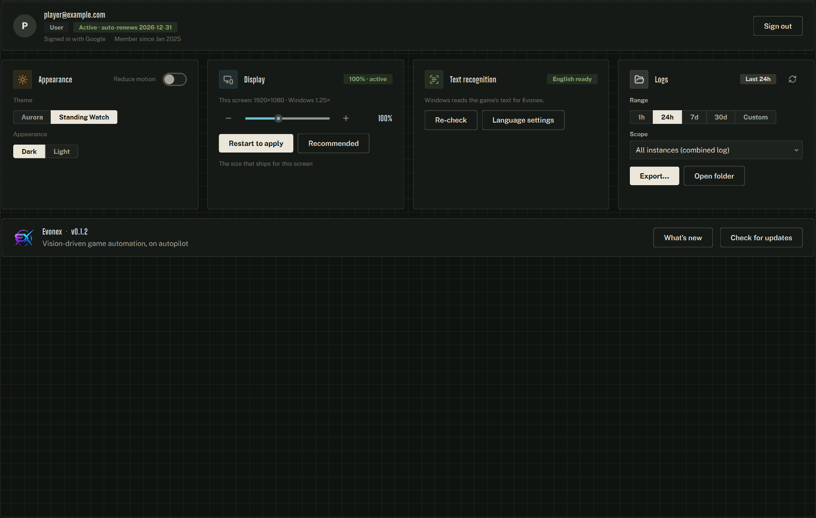Screen dimensions: 816x518
Task: Increase display scale with plus icon
Action: (x=346, y=118)
